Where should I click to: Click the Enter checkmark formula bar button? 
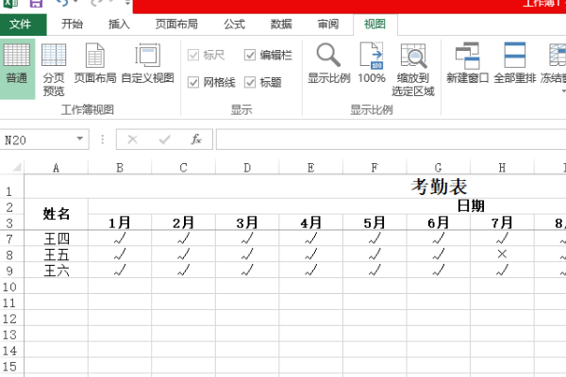(164, 139)
